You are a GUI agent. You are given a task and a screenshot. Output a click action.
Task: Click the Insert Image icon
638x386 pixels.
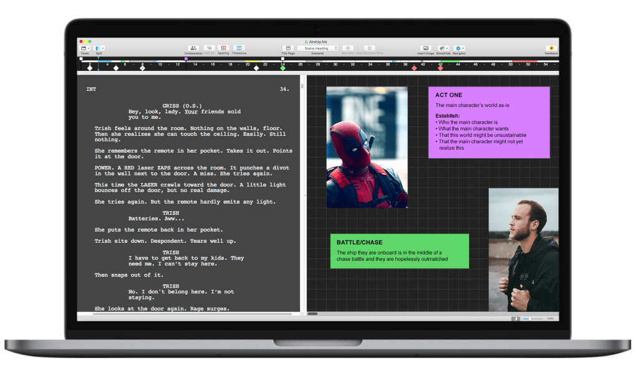point(426,48)
